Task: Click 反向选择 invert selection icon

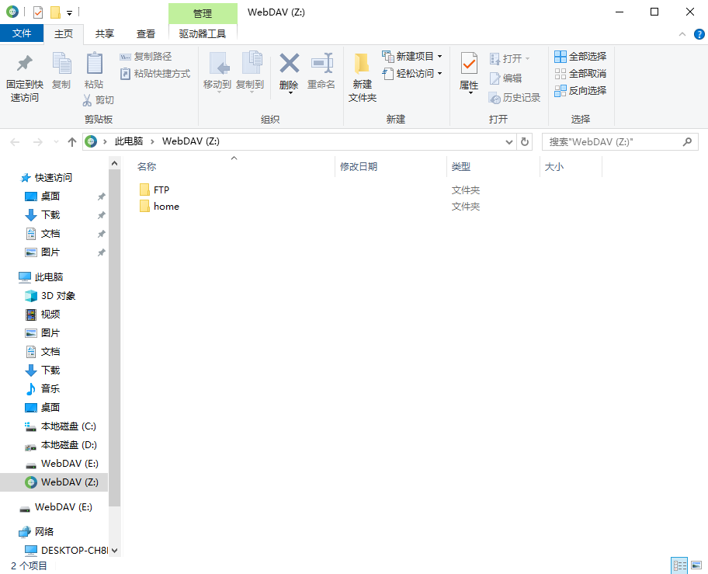Action: (x=560, y=91)
